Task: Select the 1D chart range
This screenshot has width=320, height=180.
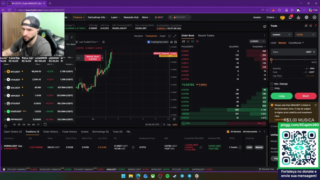Action: pyautogui.click(x=14, y=124)
